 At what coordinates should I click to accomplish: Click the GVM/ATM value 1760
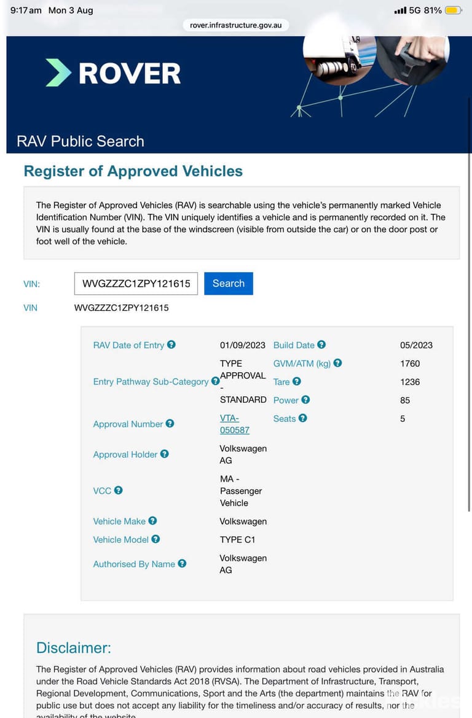click(x=410, y=364)
